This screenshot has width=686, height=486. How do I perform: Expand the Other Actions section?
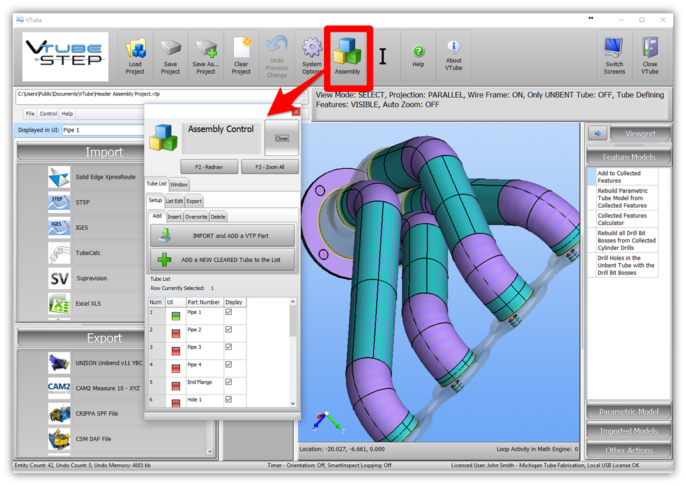[x=629, y=450]
